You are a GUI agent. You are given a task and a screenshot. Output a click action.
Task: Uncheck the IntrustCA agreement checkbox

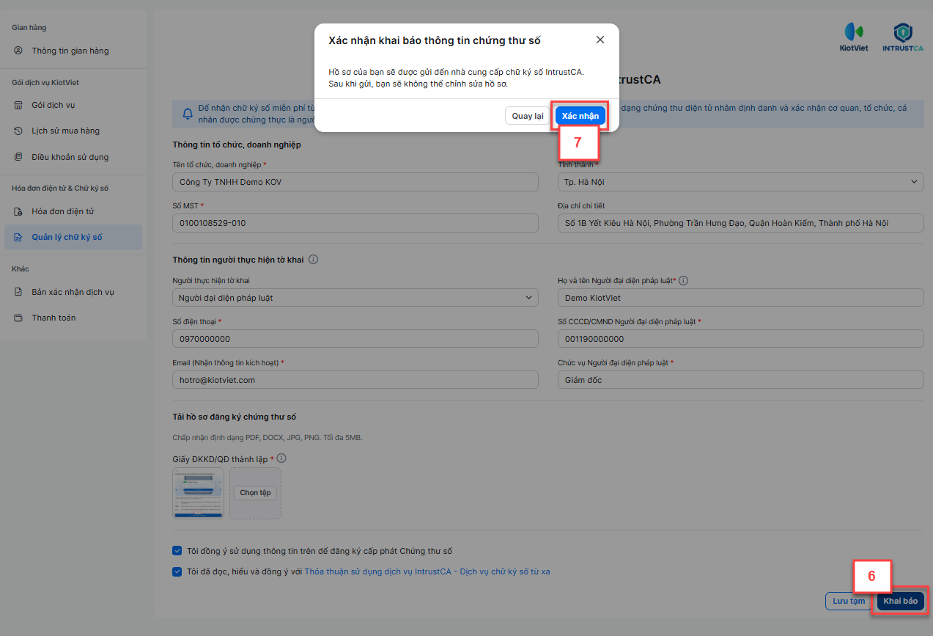177,571
